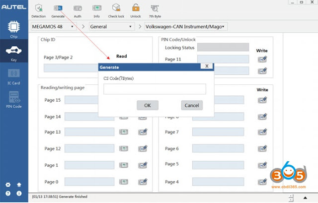Read Page 12 using its read icon
This screenshot has height=203, width=318.
[124, 149]
